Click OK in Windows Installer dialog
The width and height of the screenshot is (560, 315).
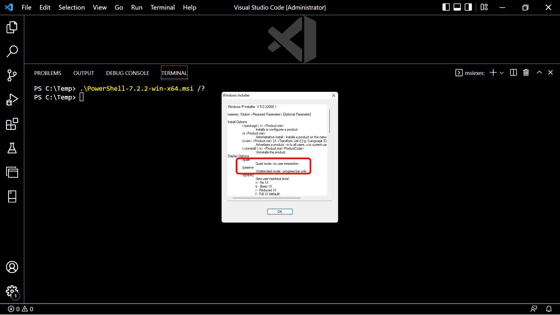pyautogui.click(x=280, y=212)
